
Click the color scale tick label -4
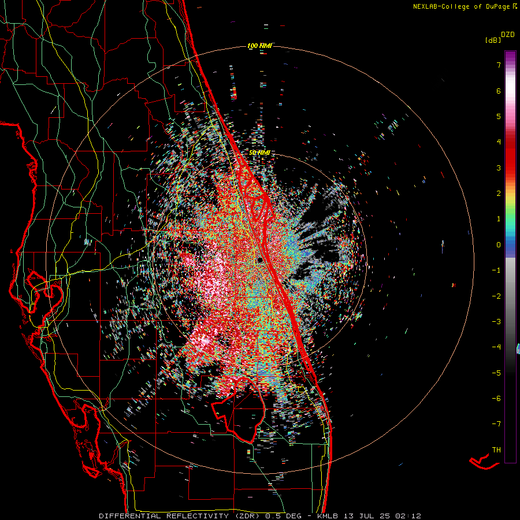click(496, 347)
